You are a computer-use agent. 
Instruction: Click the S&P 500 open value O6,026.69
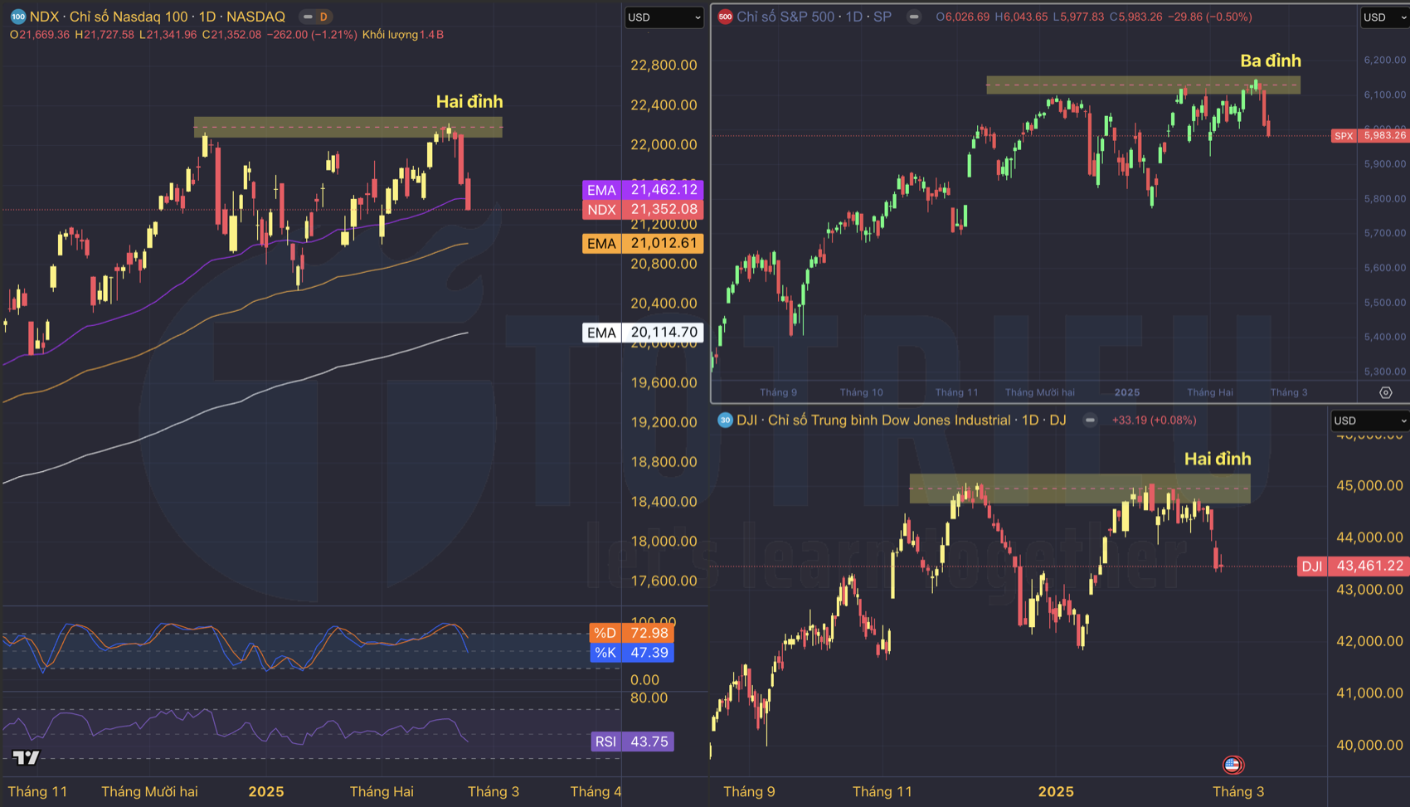[963, 17]
